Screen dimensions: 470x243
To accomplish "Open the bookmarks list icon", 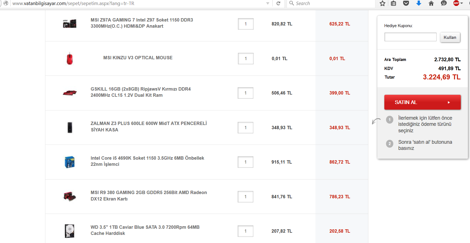I will (393, 3).
